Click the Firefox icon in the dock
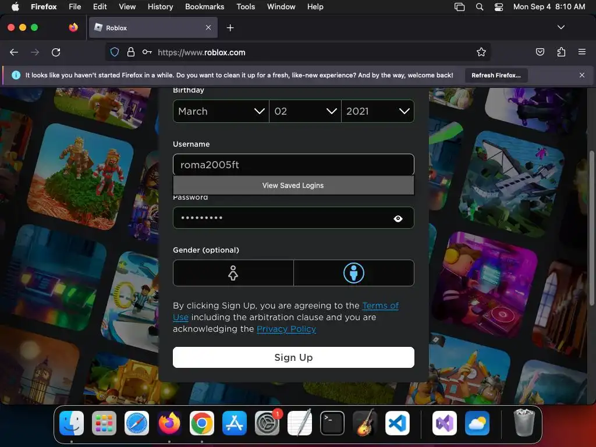The image size is (596, 447). click(169, 423)
